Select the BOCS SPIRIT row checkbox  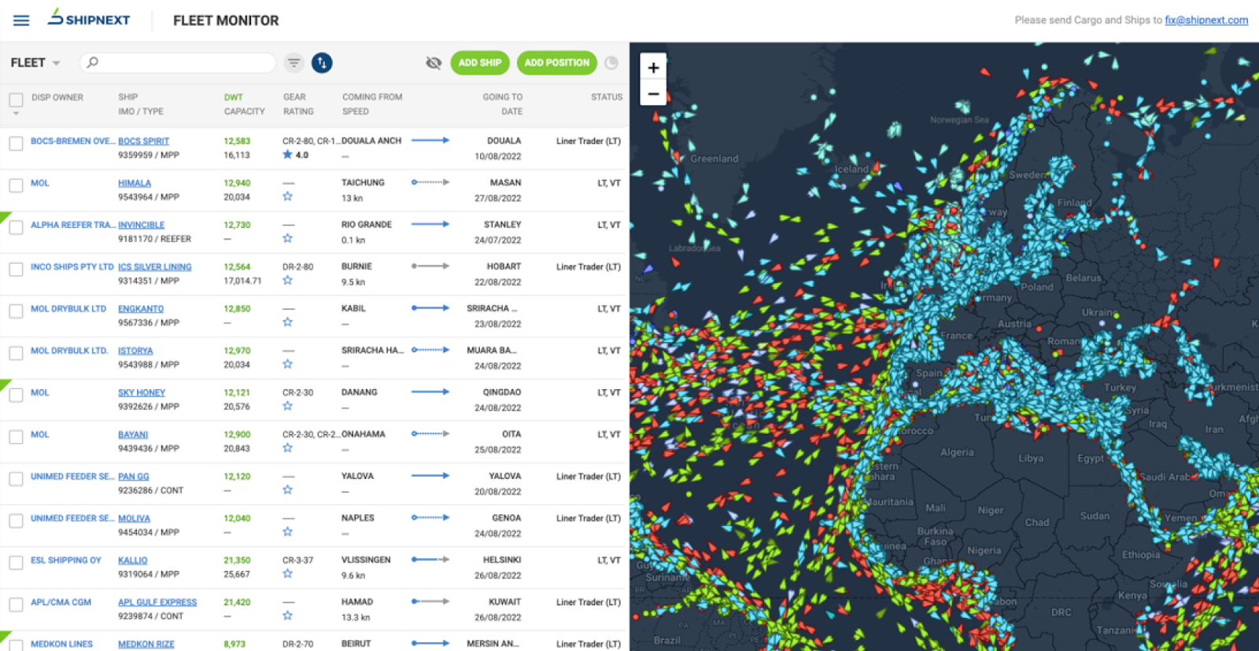(x=16, y=143)
